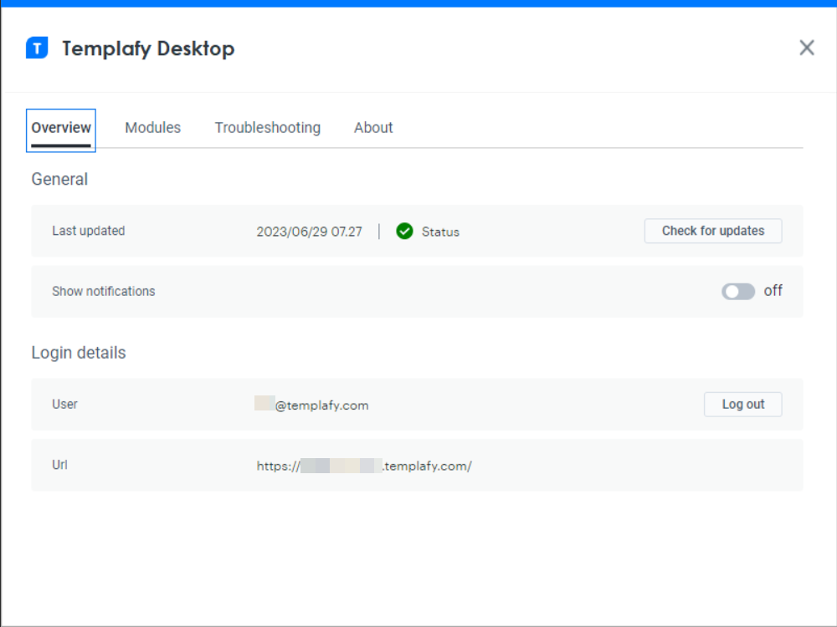837x627 pixels.
Task: Select the Overview tab
Action: coord(60,127)
